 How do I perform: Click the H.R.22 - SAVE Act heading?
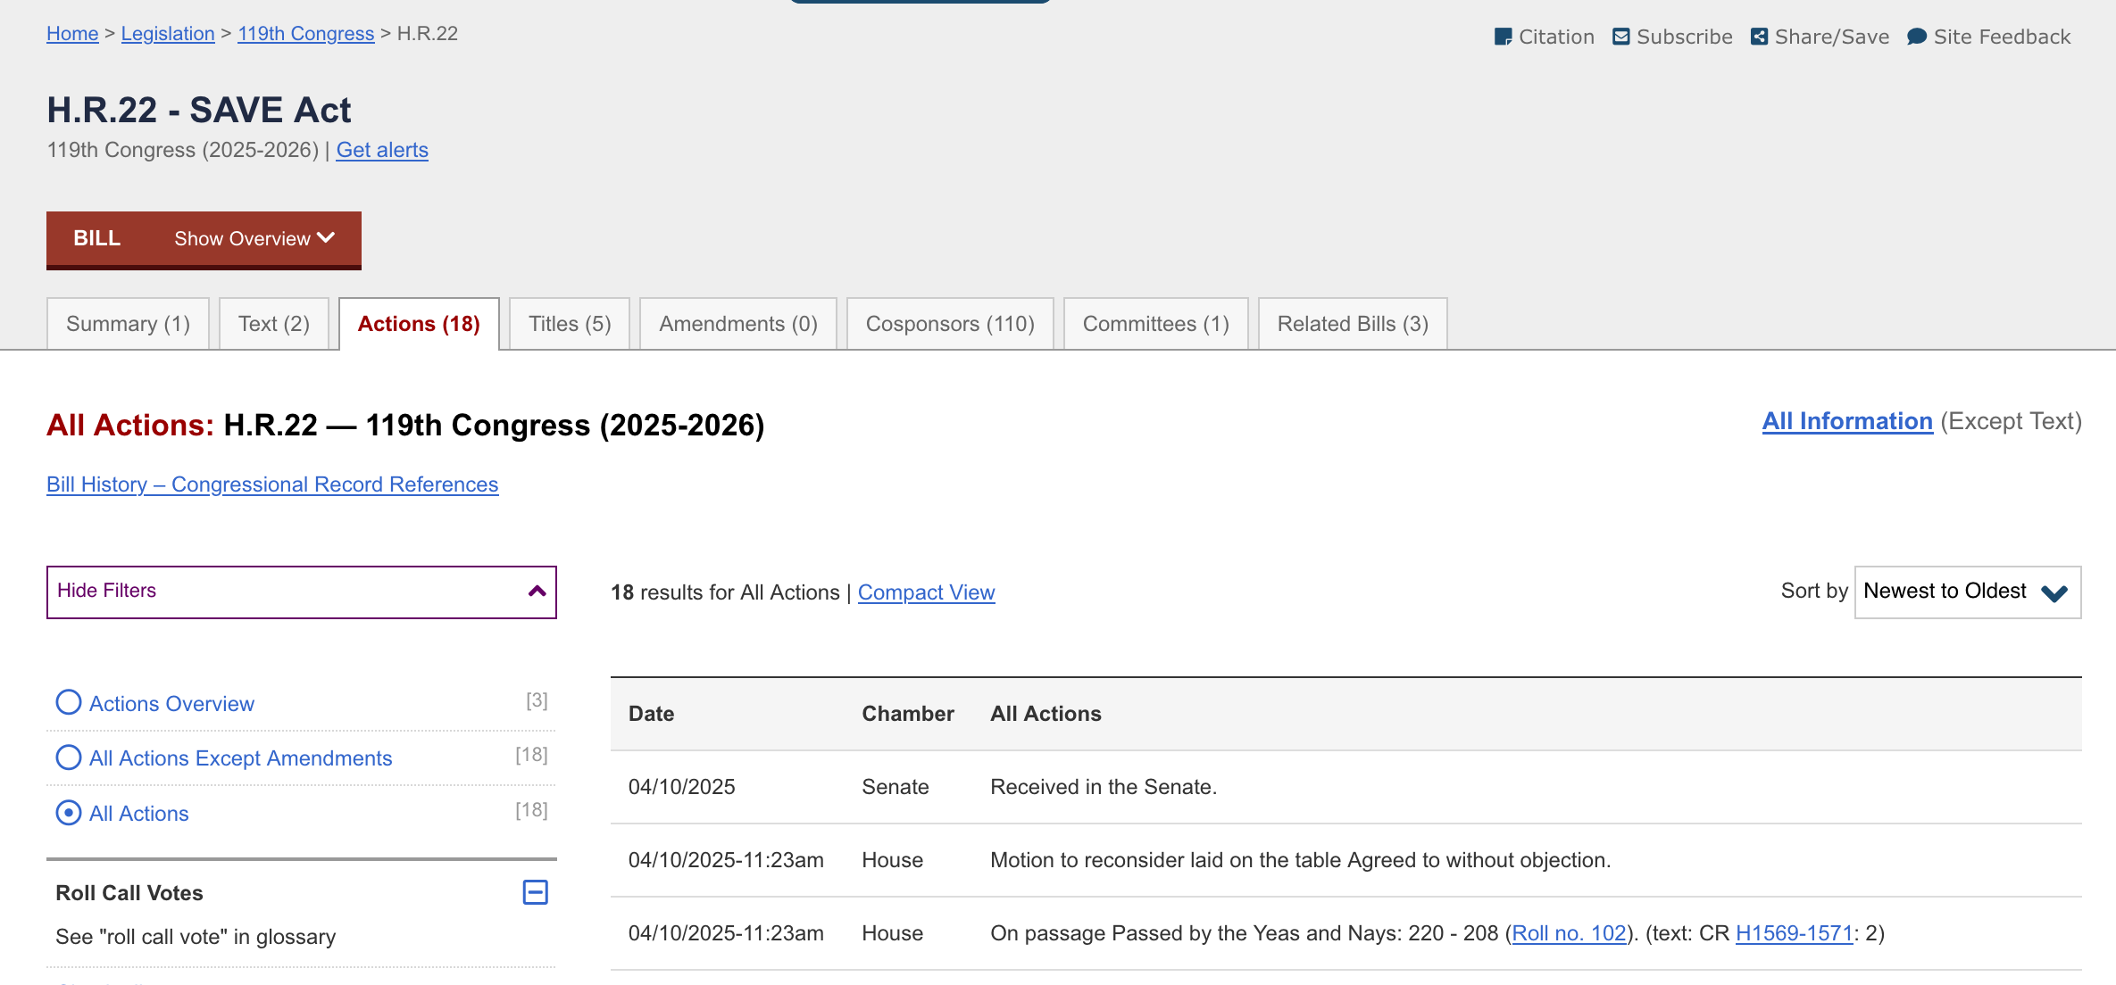click(199, 110)
